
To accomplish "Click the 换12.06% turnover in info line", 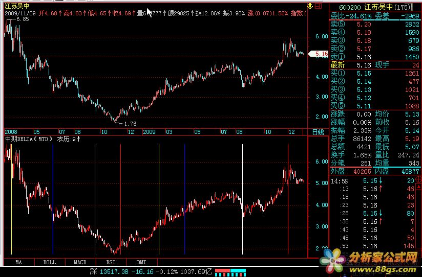I will coord(208,13).
